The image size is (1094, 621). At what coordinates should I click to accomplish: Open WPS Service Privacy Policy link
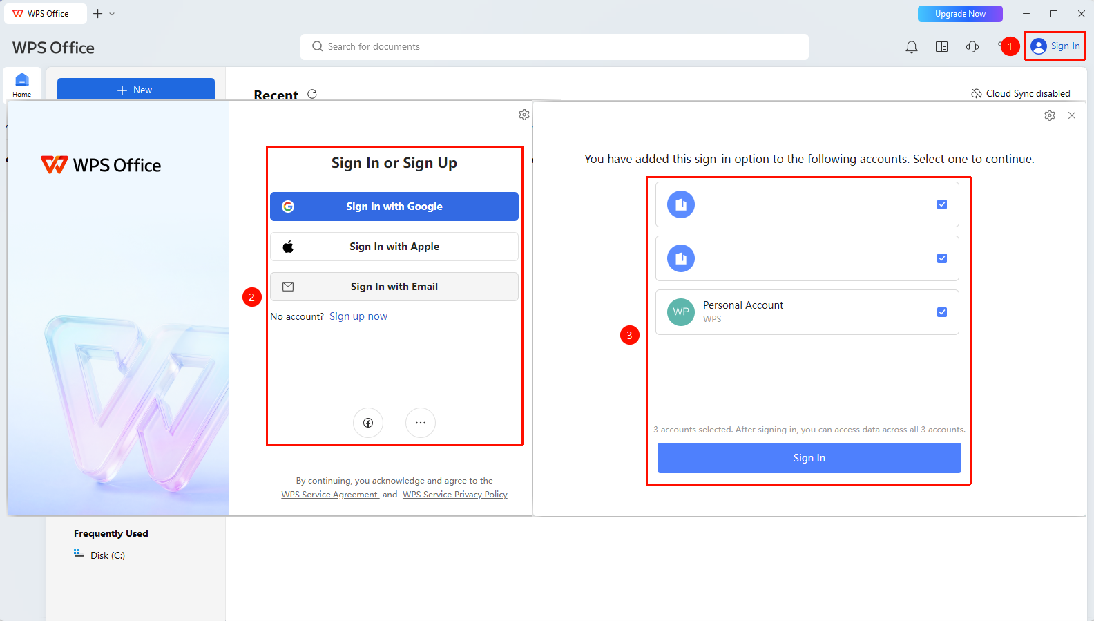[455, 495]
